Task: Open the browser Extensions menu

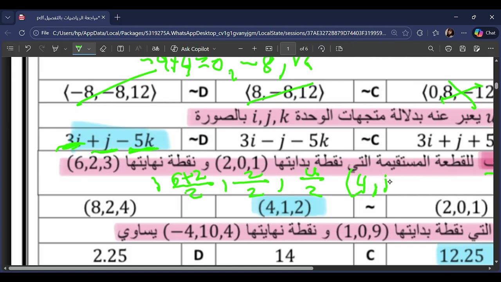Action: (x=420, y=33)
